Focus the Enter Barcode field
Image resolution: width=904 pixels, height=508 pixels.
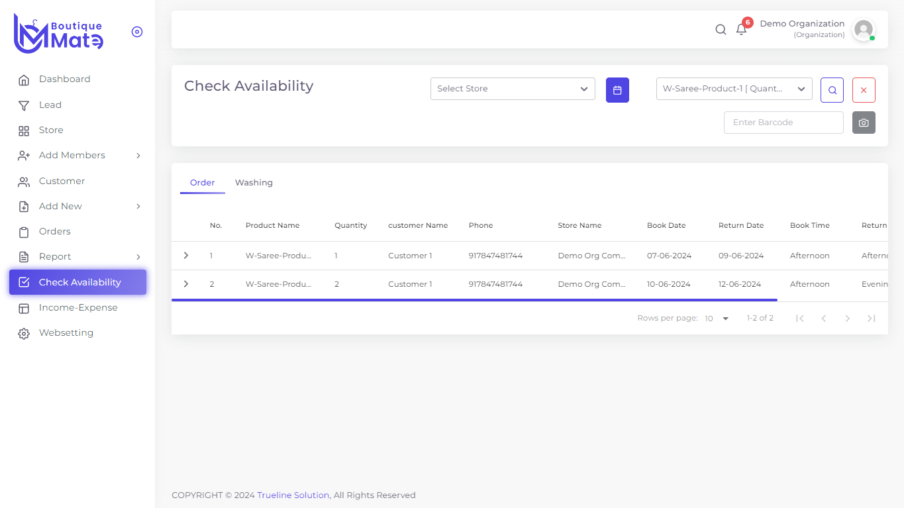783,123
